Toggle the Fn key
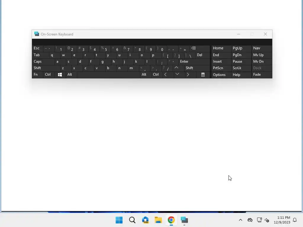303x227 pixels. point(38,75)
